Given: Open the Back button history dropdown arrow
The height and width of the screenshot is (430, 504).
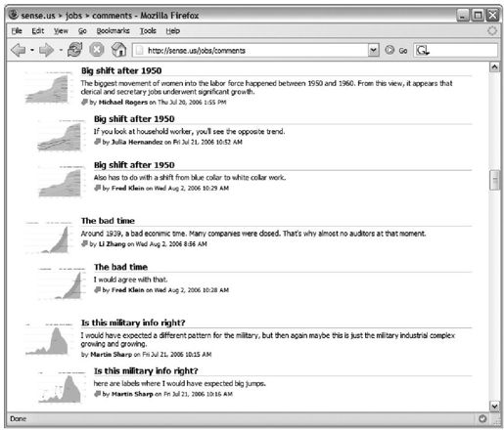Looking at the screenshot, I should (32, 50).
